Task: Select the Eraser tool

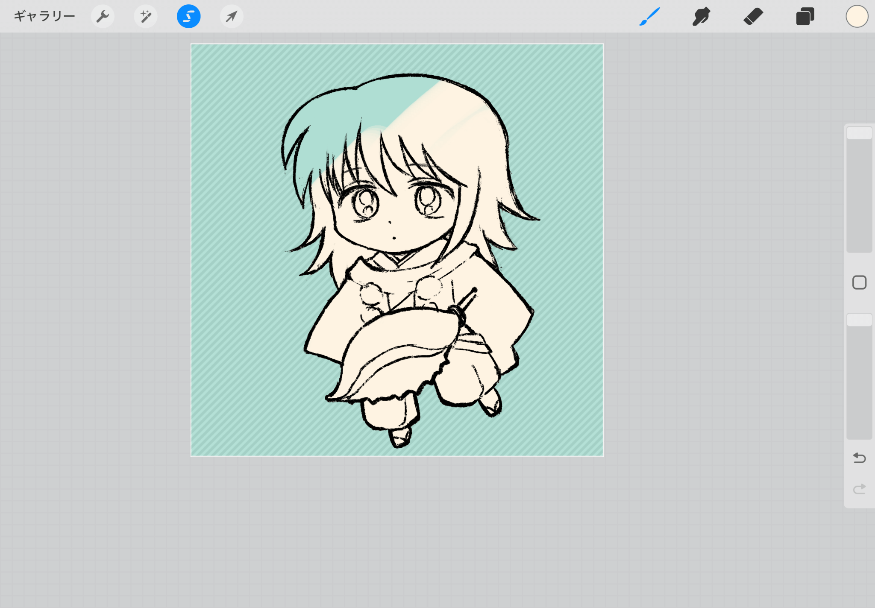Action: pyautogui.click(x=753, y=17)
